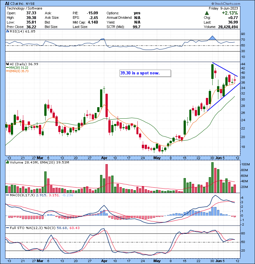255x264 pixels.
Task: Click the RSI(14) legend marker icon
Action: coord(8,32)
